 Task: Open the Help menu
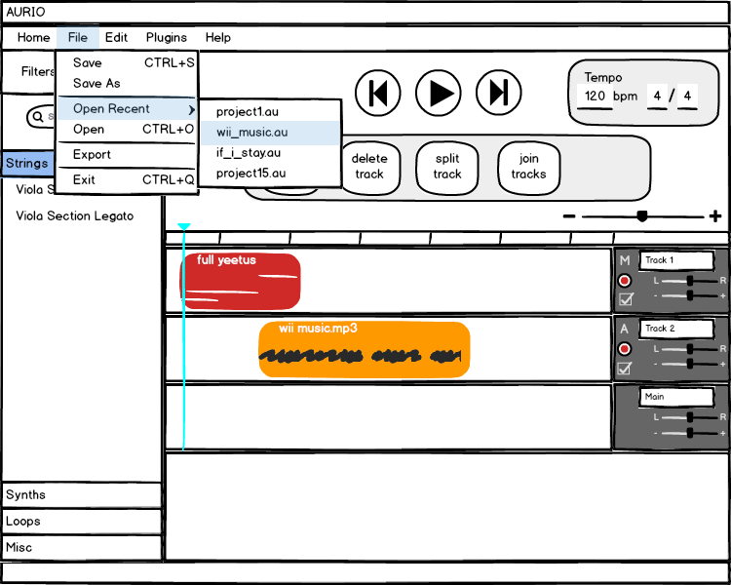pos(218,38)
